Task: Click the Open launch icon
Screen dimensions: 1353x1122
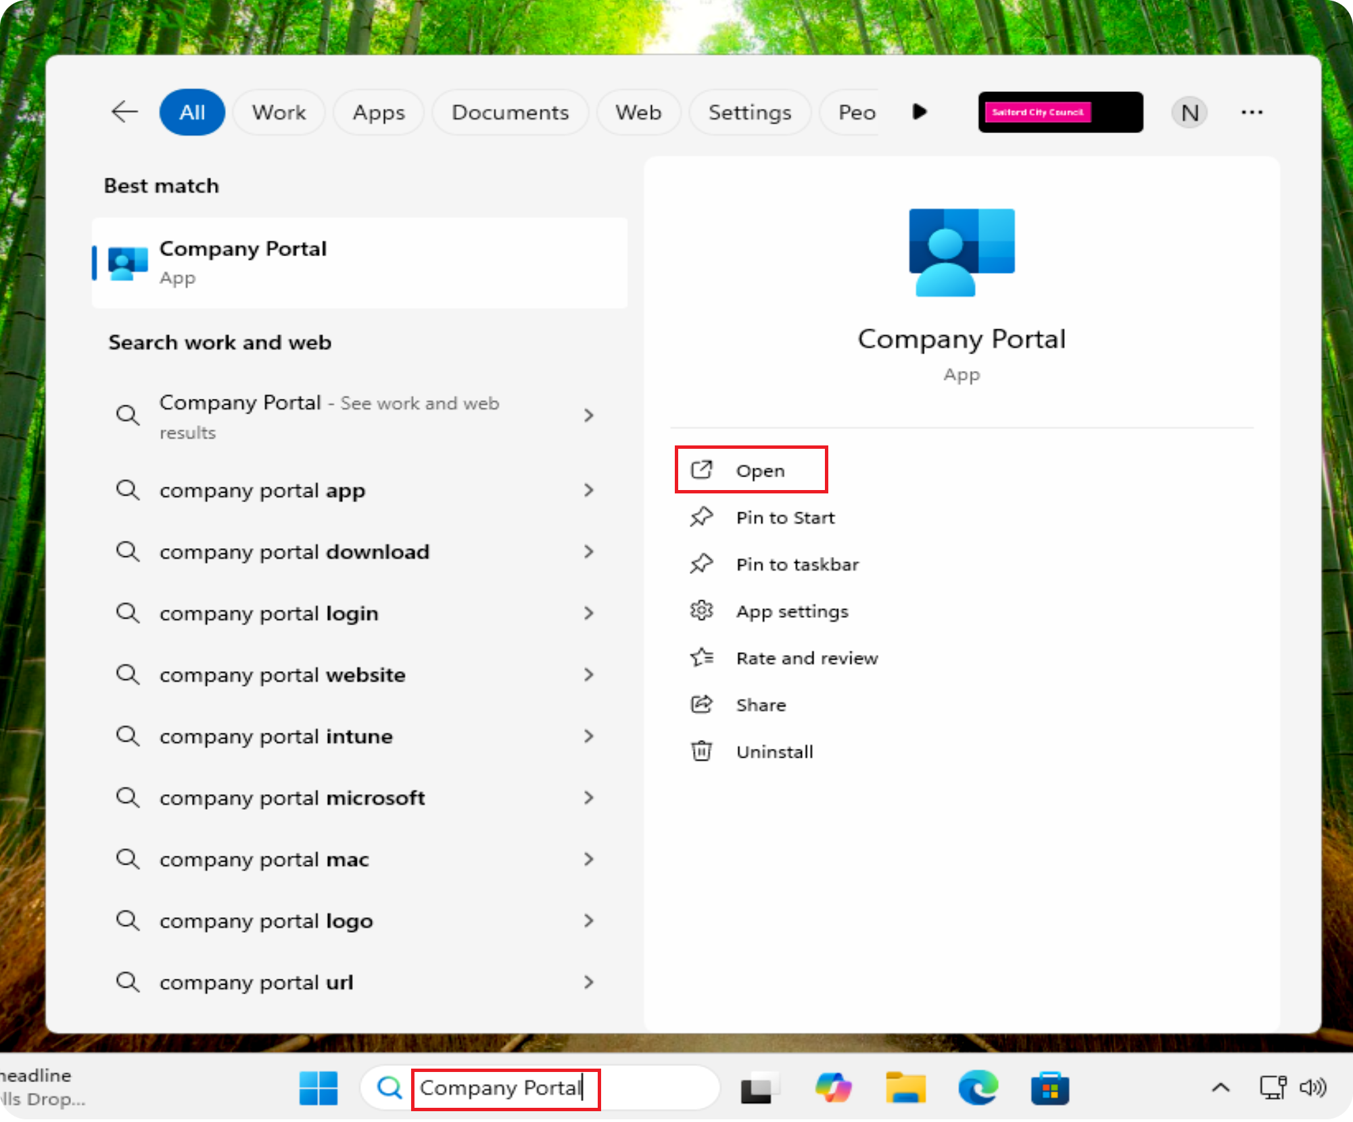Action: click(x=701, y=469)
